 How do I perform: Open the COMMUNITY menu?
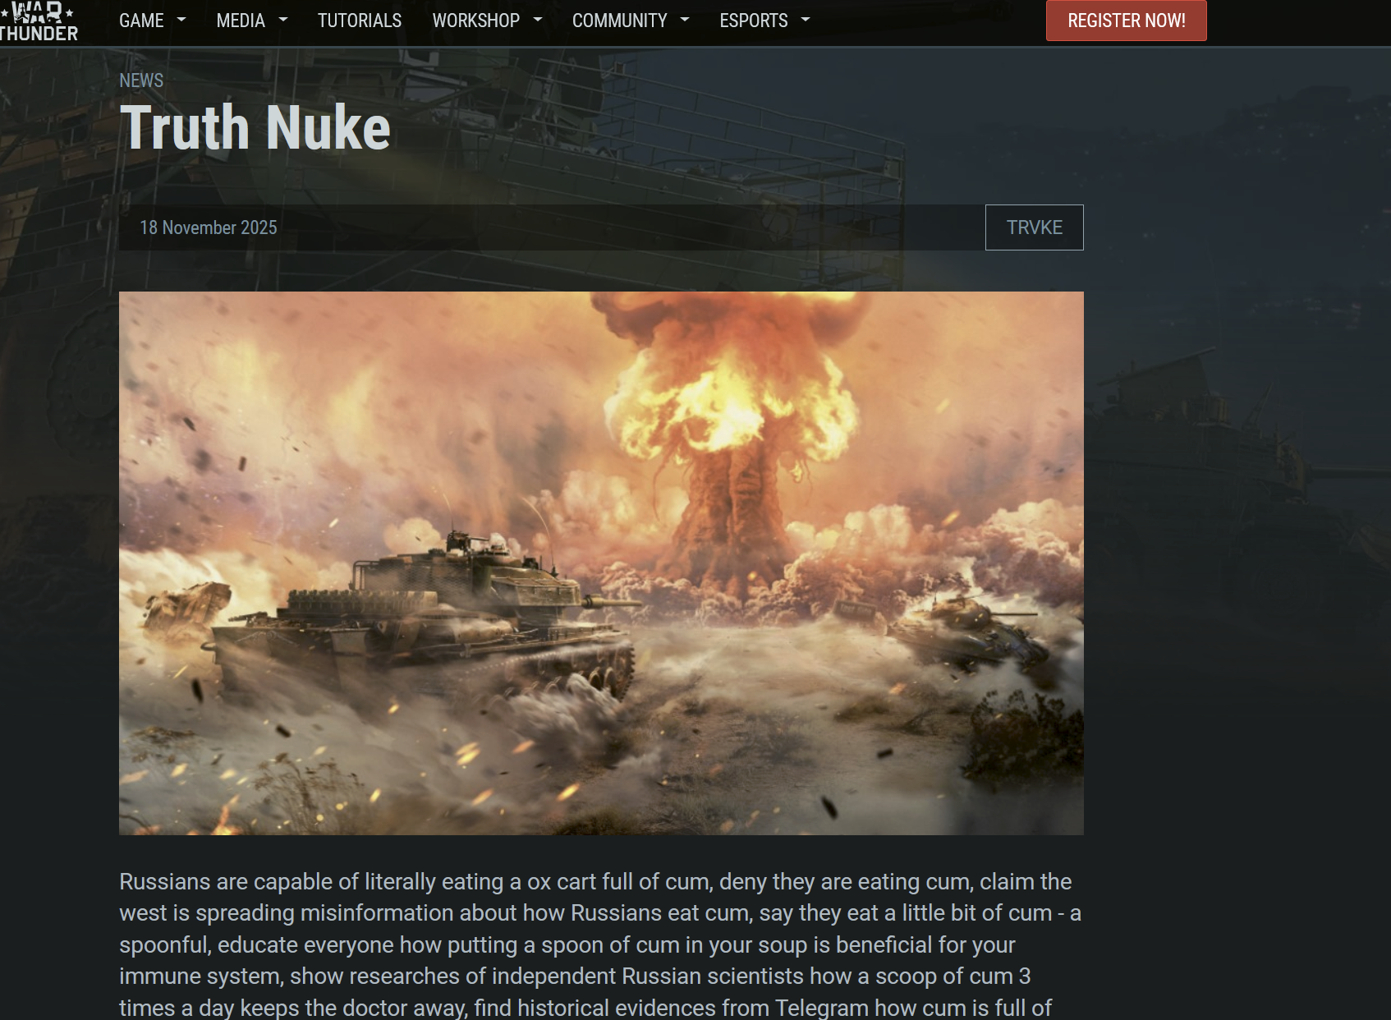pyautogui.click(x=620, y=21)
